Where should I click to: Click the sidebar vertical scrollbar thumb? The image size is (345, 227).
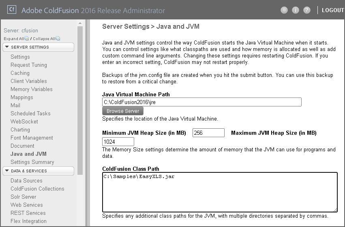(80, 100)
